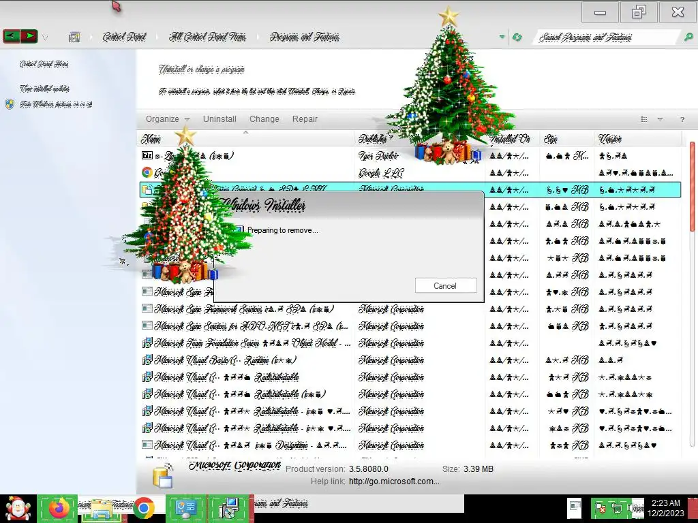Viewport: 698px width, 523px height.
Task: Select the Google Chrome program icon in list
Action: (x=147, y=172)
